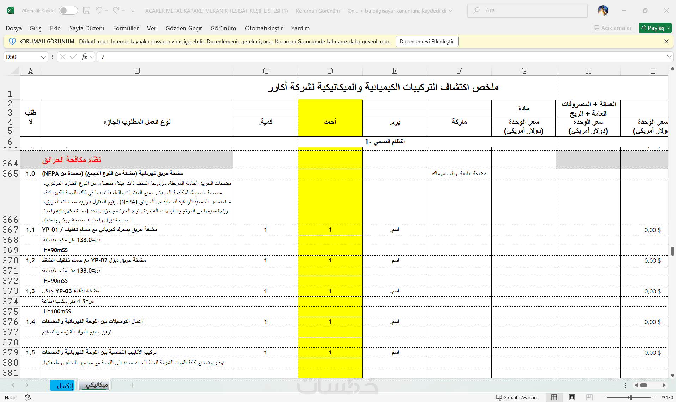Switch to Normal view icon
Screen dimensions: 676x402
point(554,397)
